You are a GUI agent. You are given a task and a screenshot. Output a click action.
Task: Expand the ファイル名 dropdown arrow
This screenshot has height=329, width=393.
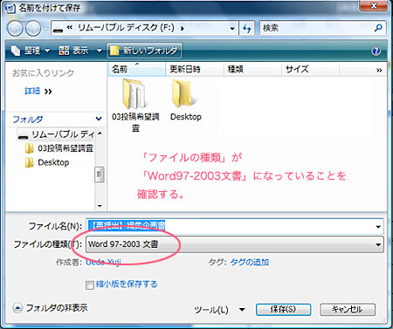point(378,226)
